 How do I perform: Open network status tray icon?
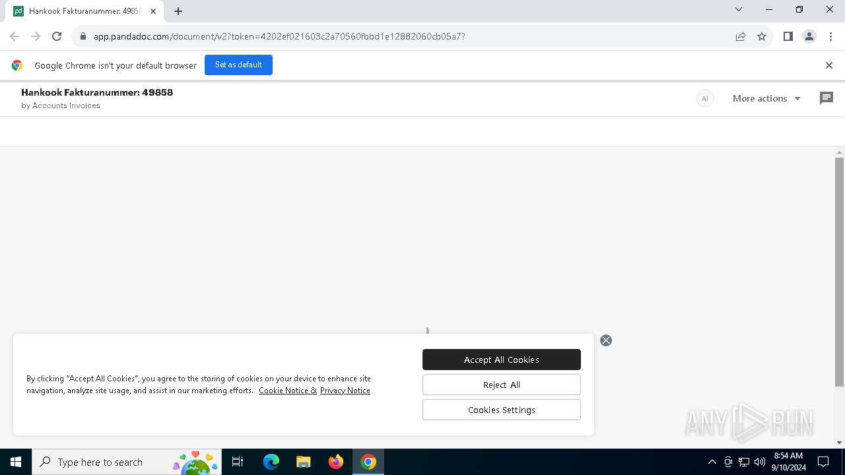(744, 462)
